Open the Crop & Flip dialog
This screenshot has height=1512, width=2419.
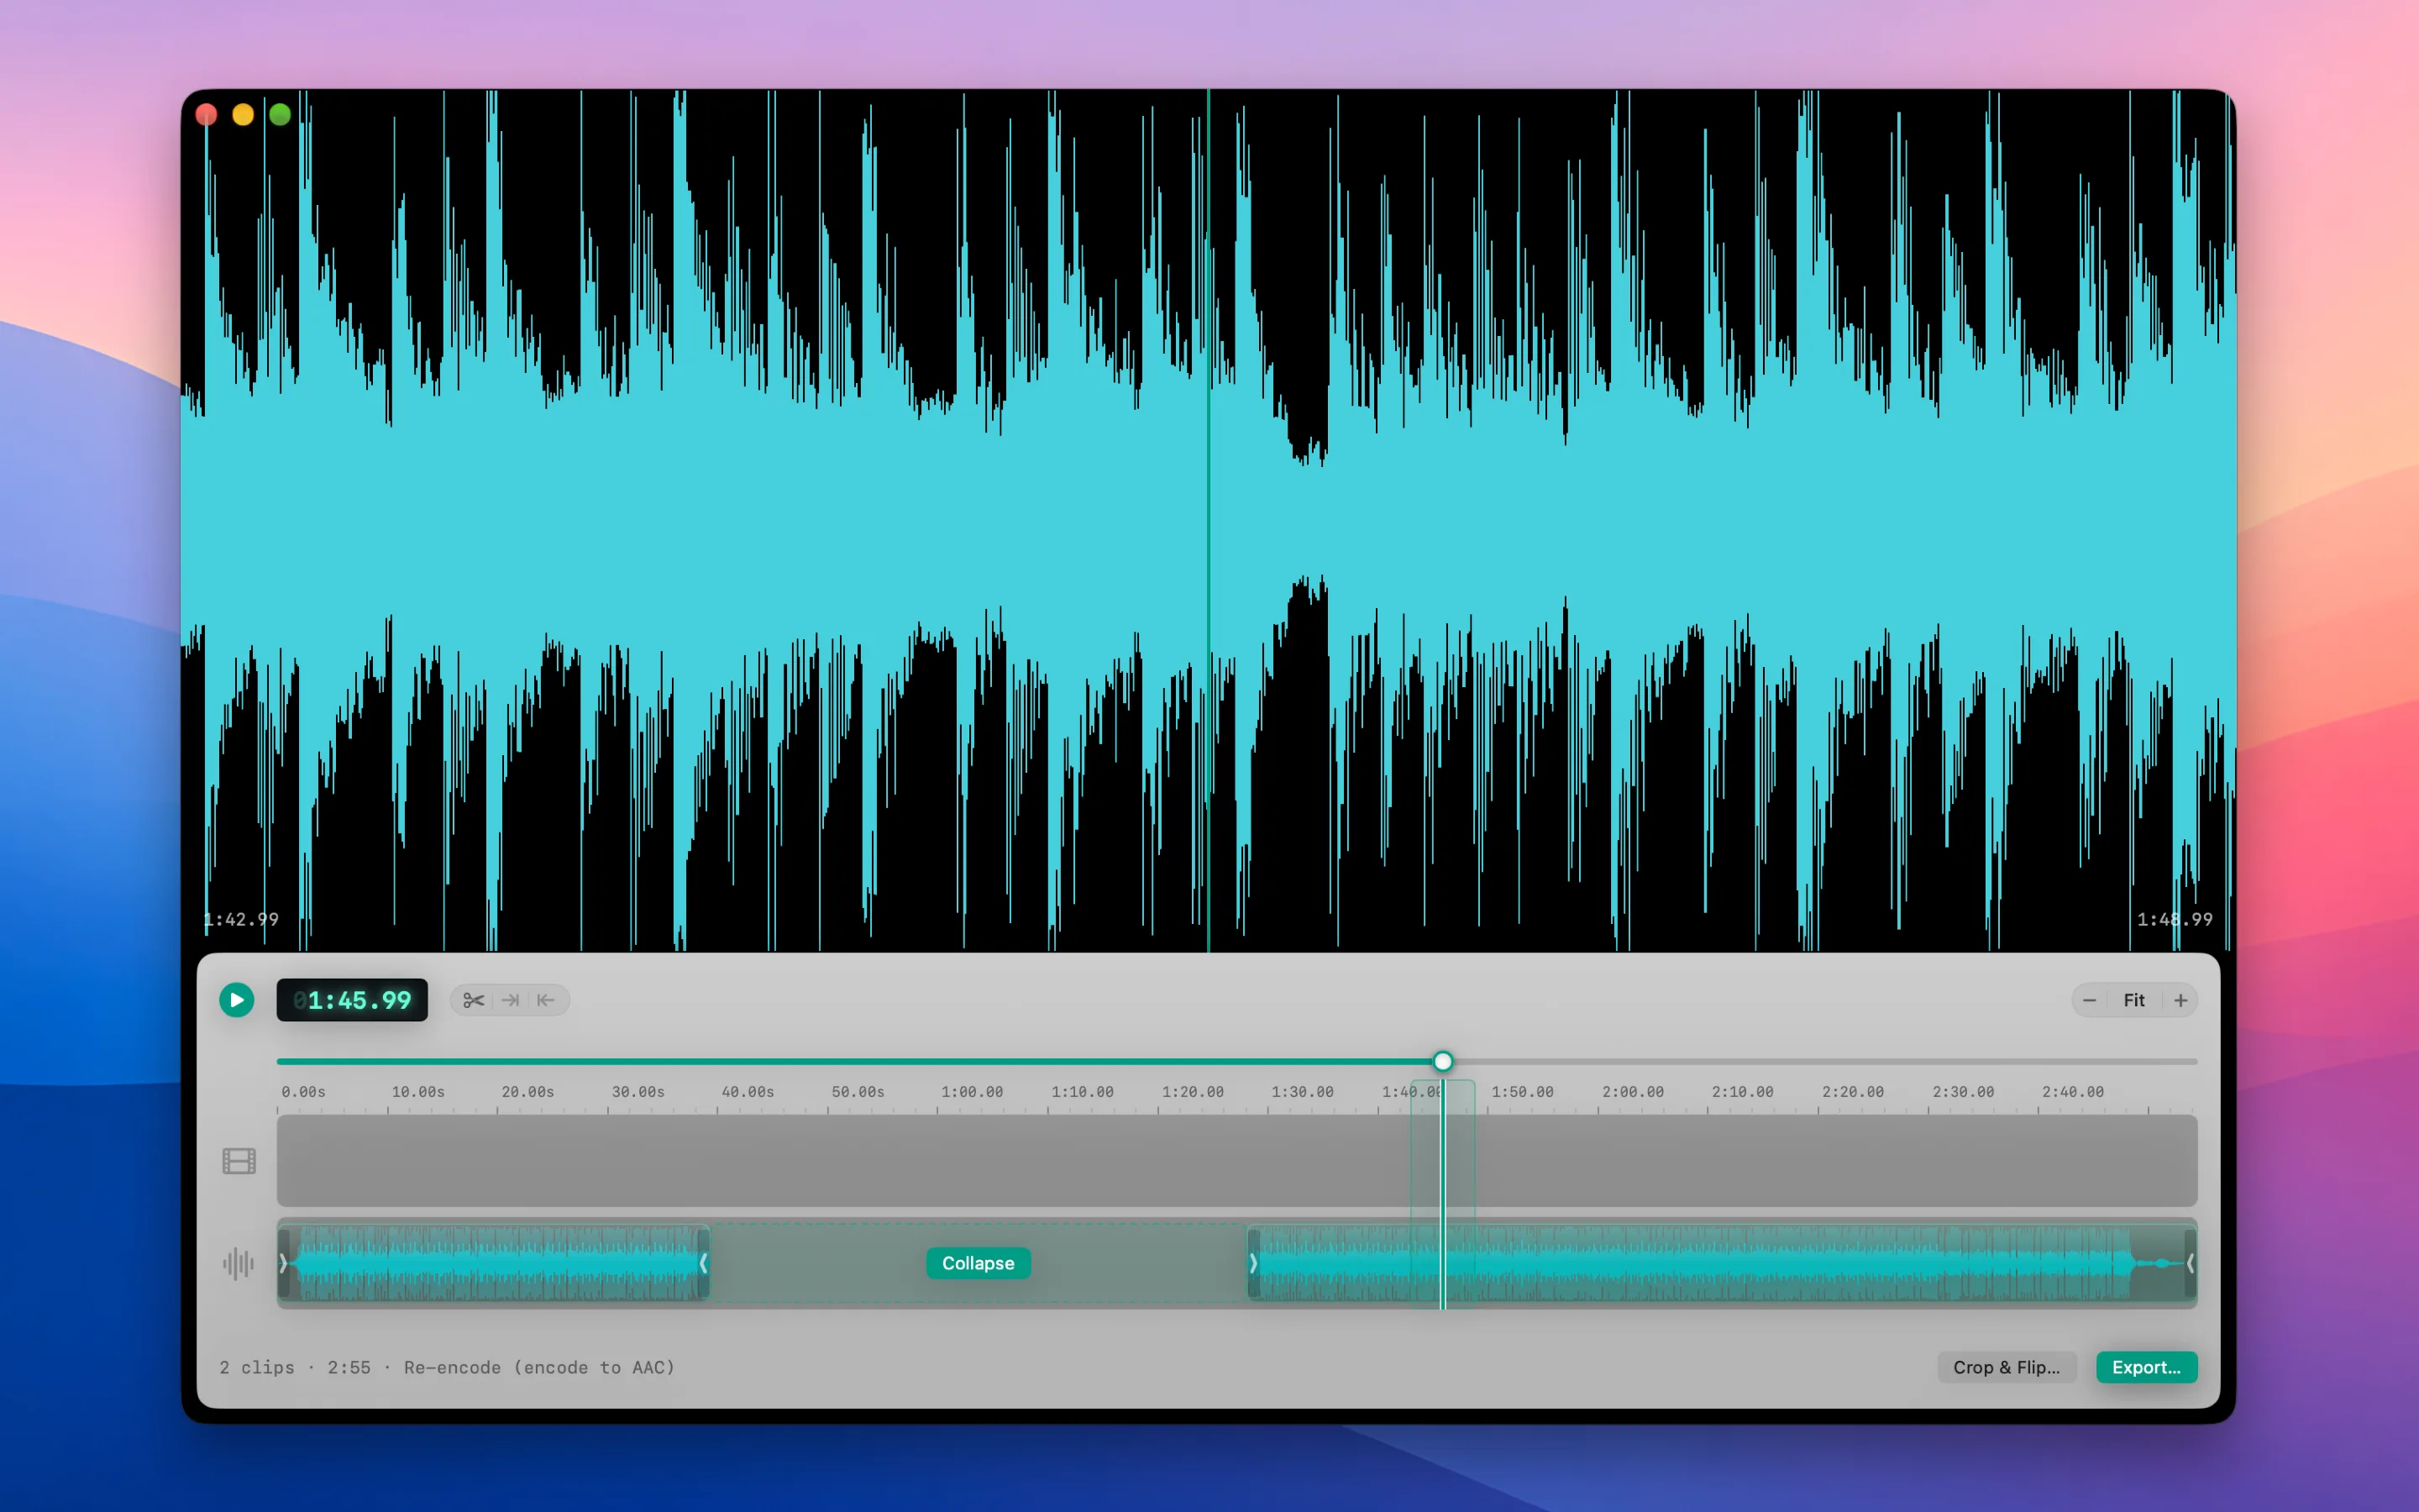[2006, 1367]
